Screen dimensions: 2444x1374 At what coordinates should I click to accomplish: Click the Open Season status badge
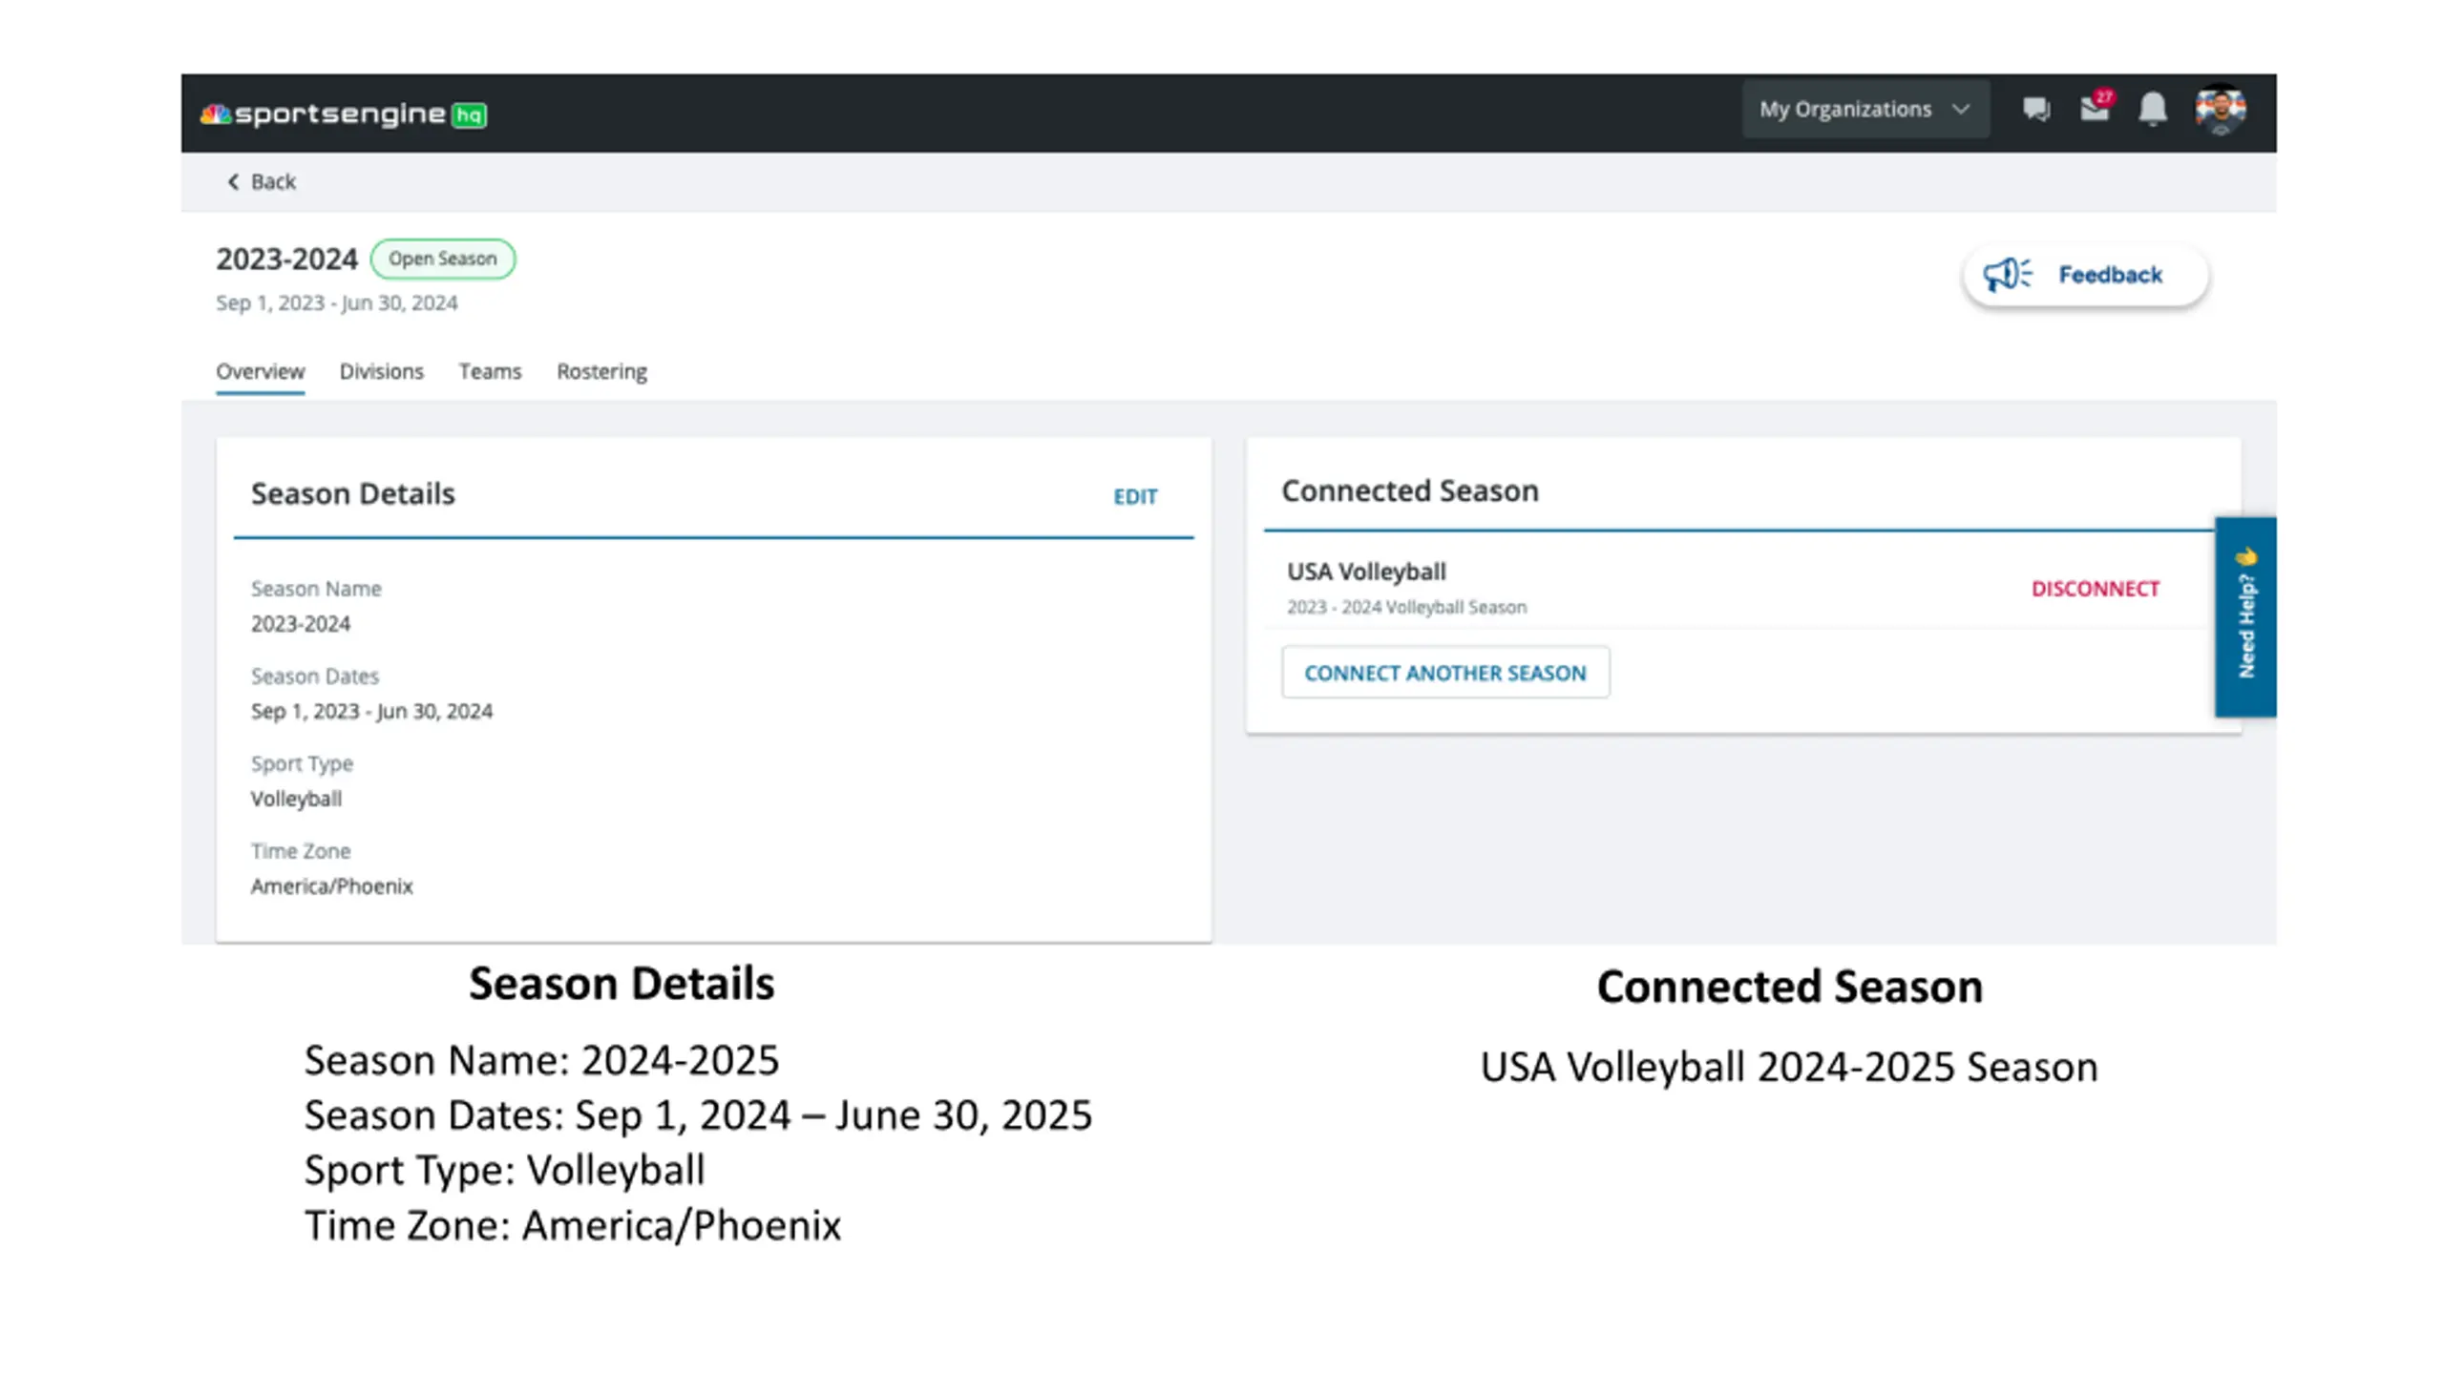click(x=443, y=259)
